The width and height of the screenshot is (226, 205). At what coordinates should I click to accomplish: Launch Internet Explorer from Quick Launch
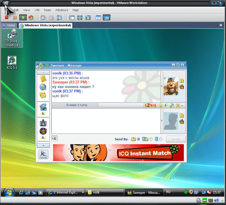click(21, 192)
